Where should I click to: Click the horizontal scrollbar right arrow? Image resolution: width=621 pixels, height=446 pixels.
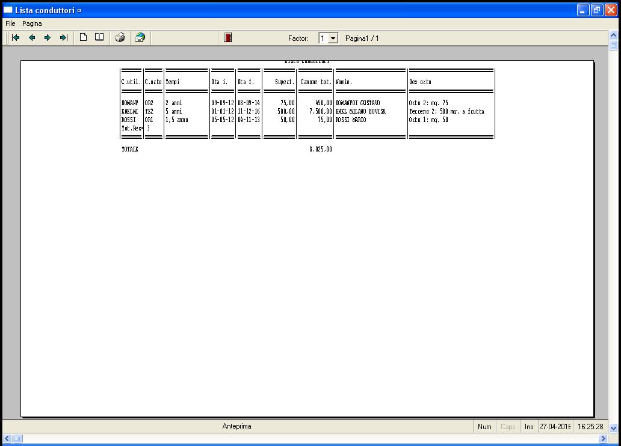pos(604,439)
